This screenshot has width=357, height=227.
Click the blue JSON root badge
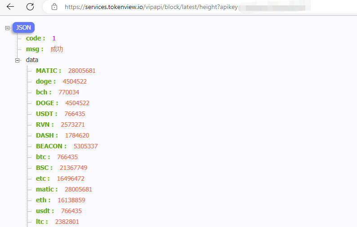tap(23, 27)
